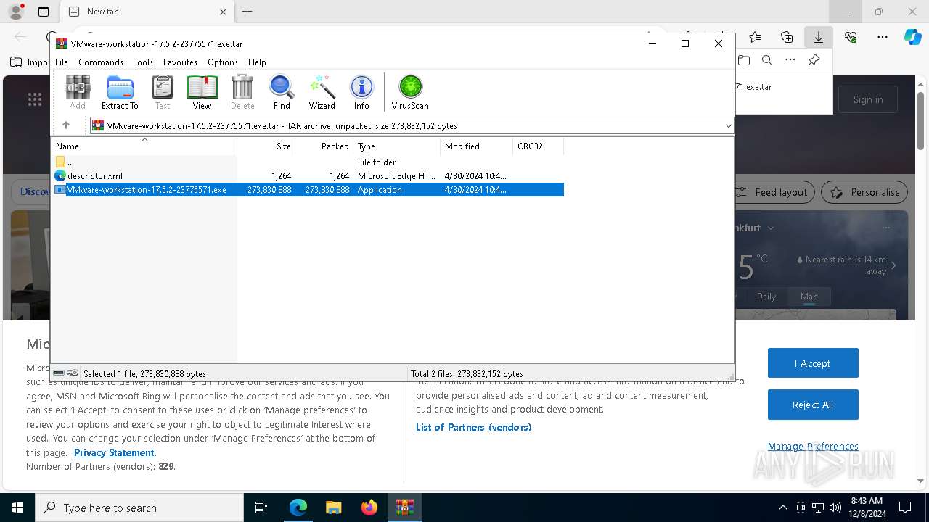Open the Tools menu
This screenshot has height=522, width=929.
[x=143, y=62]
